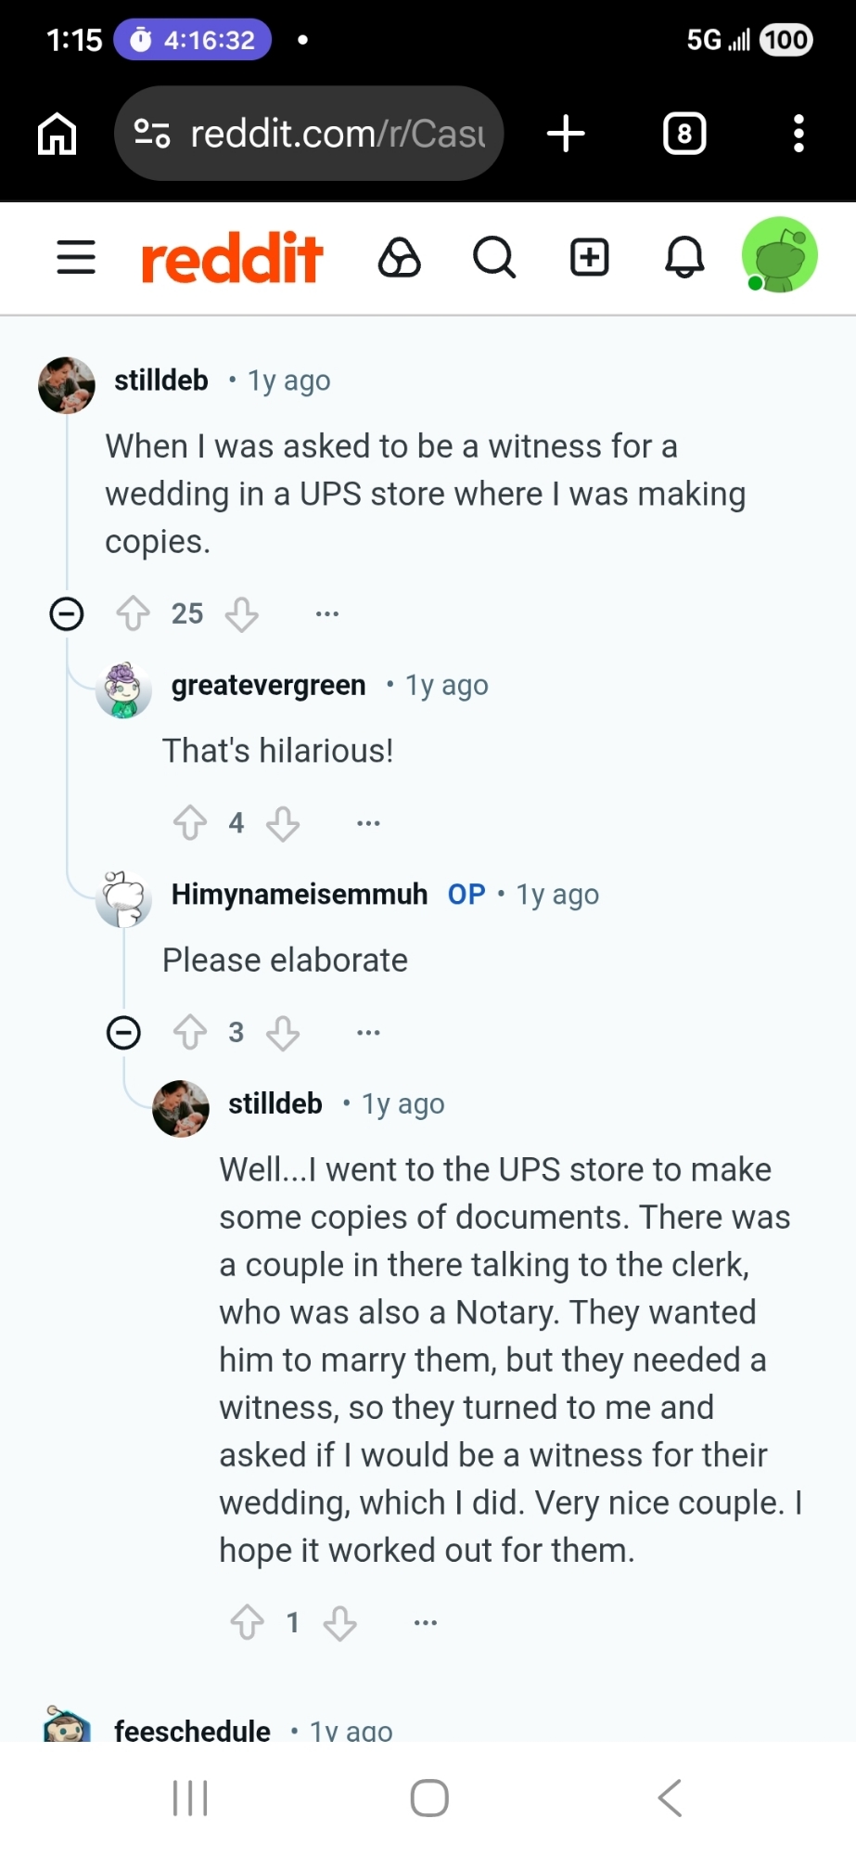Open the Reddit hamburger menu
This screenshot has height=1856, width=856.
tap(76, 257)
